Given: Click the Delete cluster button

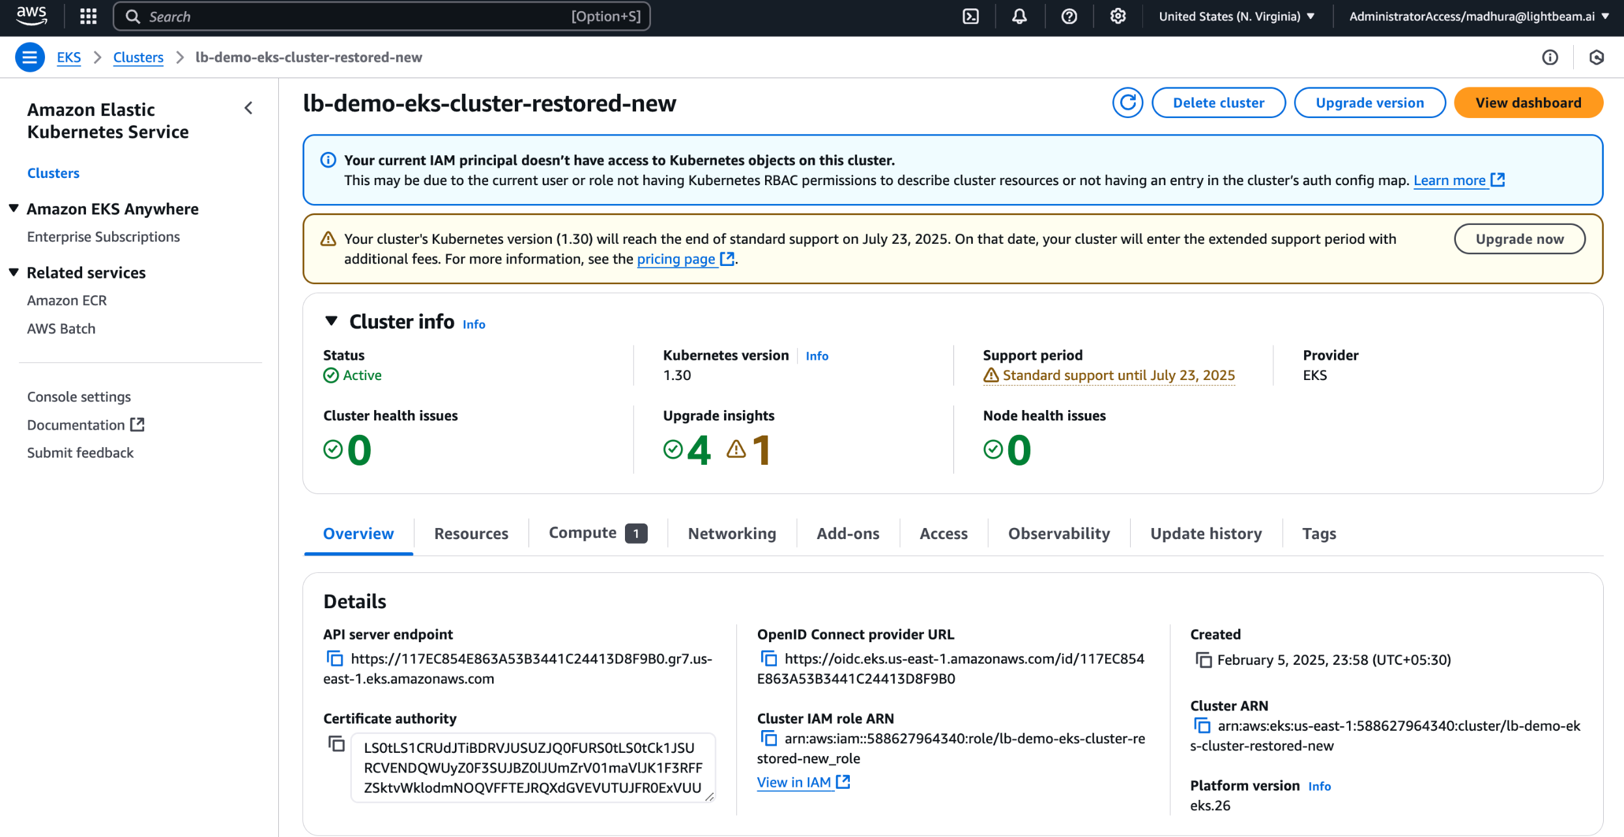Looking at the screenshot, I should pyautogui.click(x=1219, y=102).
